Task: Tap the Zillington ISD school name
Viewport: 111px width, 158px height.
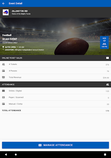Action: tap(20, 11)
